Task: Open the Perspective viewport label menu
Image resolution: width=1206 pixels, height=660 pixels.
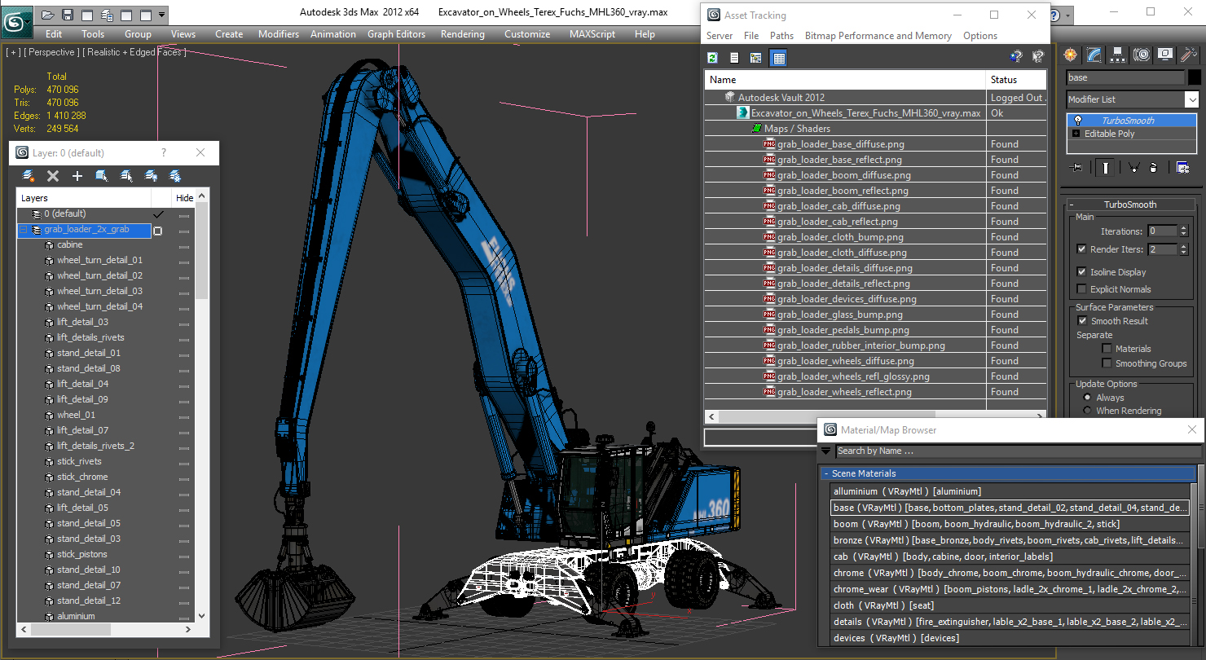Action: (52, 52)
